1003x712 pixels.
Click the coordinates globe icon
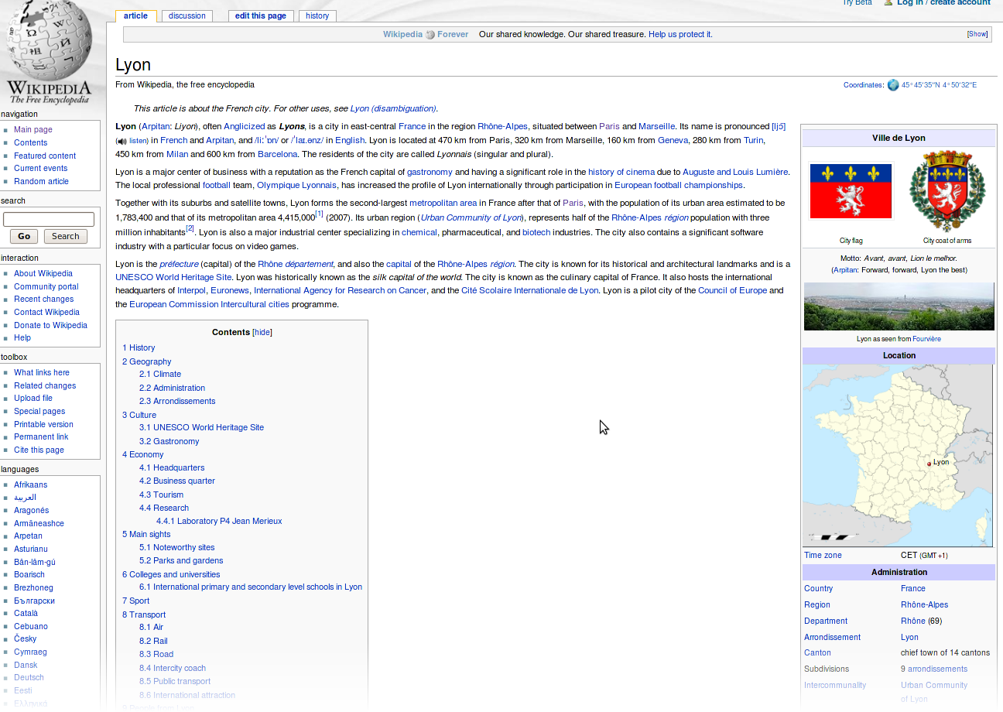pyautogui.click(x=893, y=85)
